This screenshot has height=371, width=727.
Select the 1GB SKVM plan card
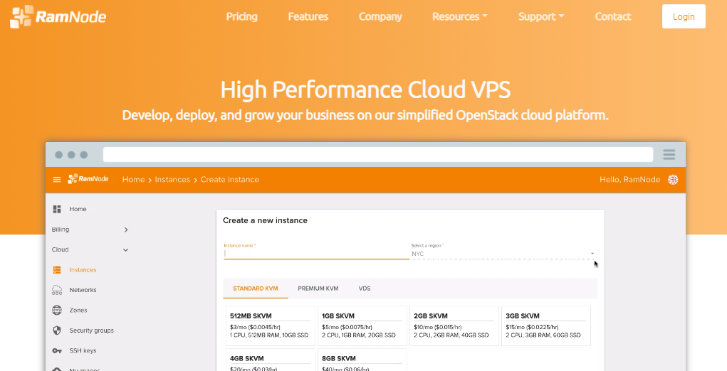pos(362,326)
